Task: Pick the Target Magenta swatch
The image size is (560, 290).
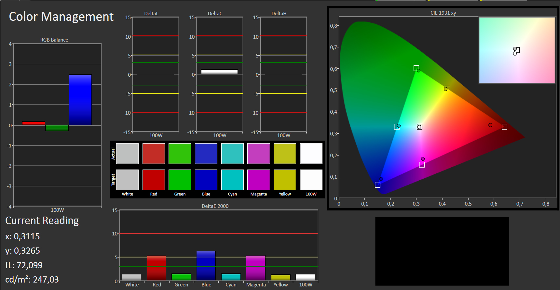Action: (x=259, y=180)
